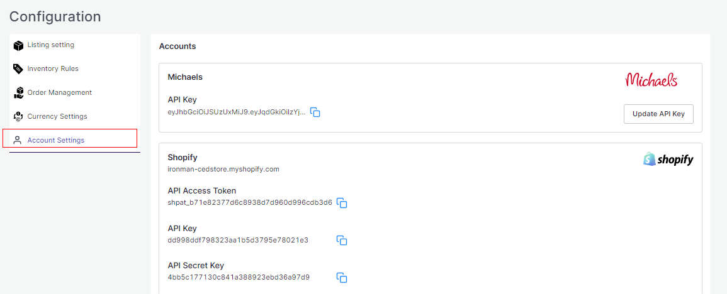Click the Currency Settings icon in sidebar
The height and width of the screenshot is (294, 727).
point(18,117)
